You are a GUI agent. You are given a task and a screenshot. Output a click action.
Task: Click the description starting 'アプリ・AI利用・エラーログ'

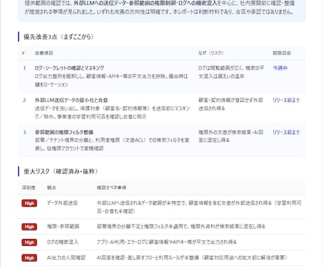166,242
